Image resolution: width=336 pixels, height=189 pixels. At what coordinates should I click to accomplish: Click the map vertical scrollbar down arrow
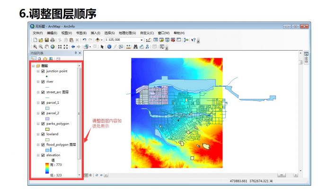point(301,171)
